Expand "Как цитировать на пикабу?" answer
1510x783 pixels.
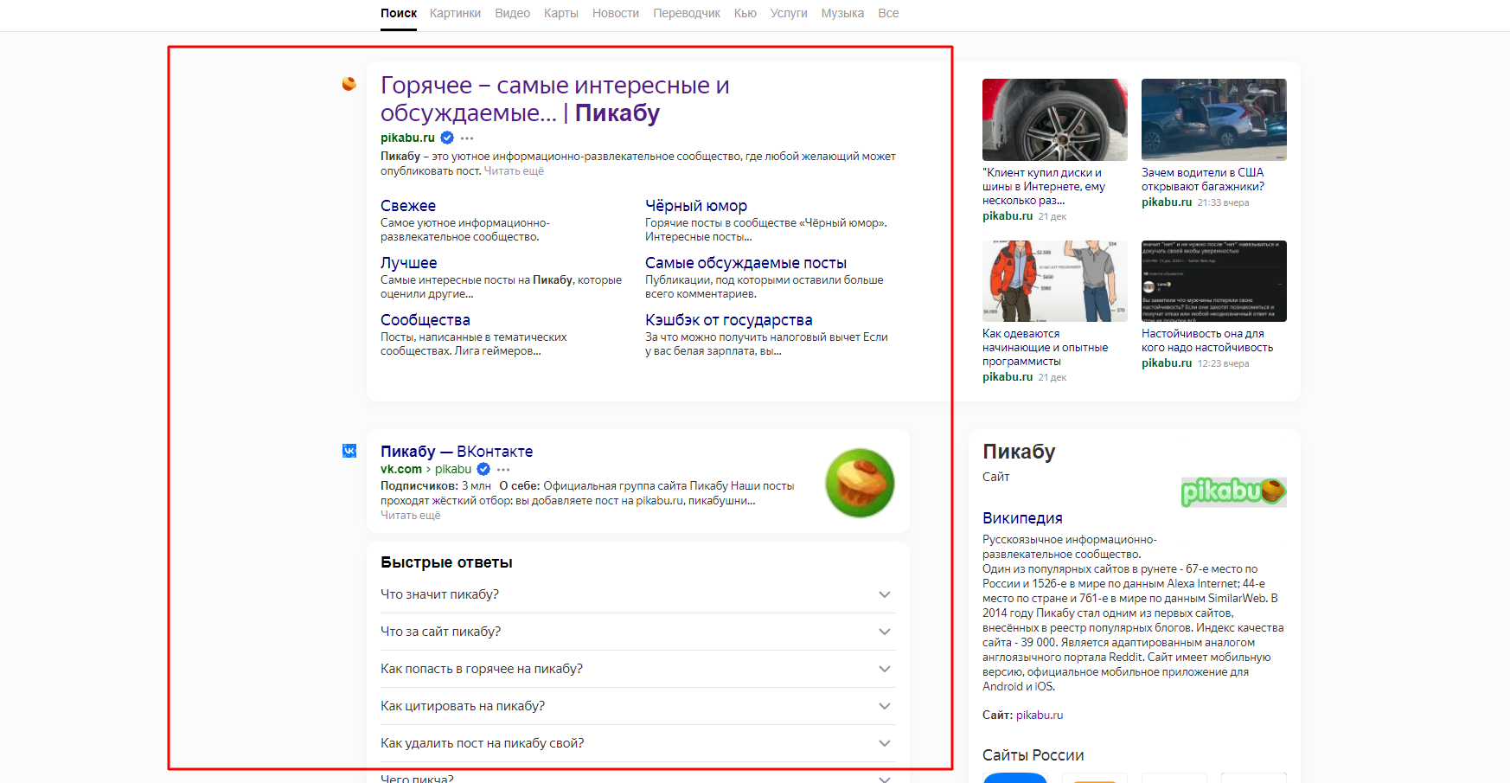(x=638, y=706)
